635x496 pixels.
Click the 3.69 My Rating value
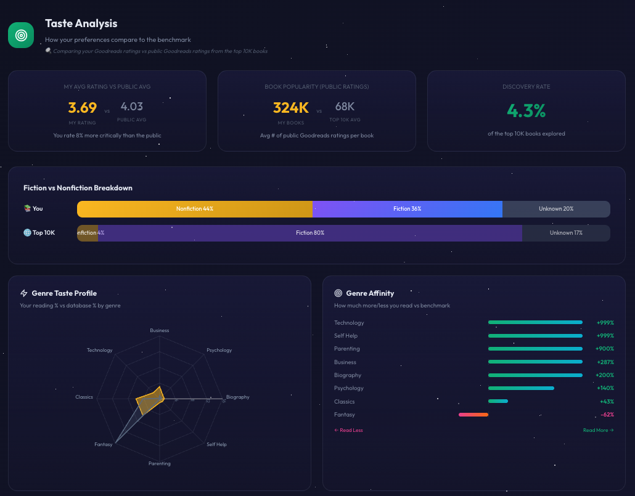coord(82,108)
